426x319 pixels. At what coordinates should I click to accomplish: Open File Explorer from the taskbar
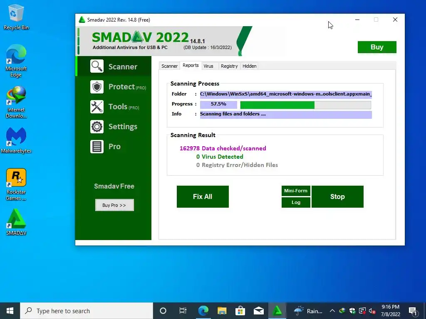pyautogui.click(x=222, y=311)
